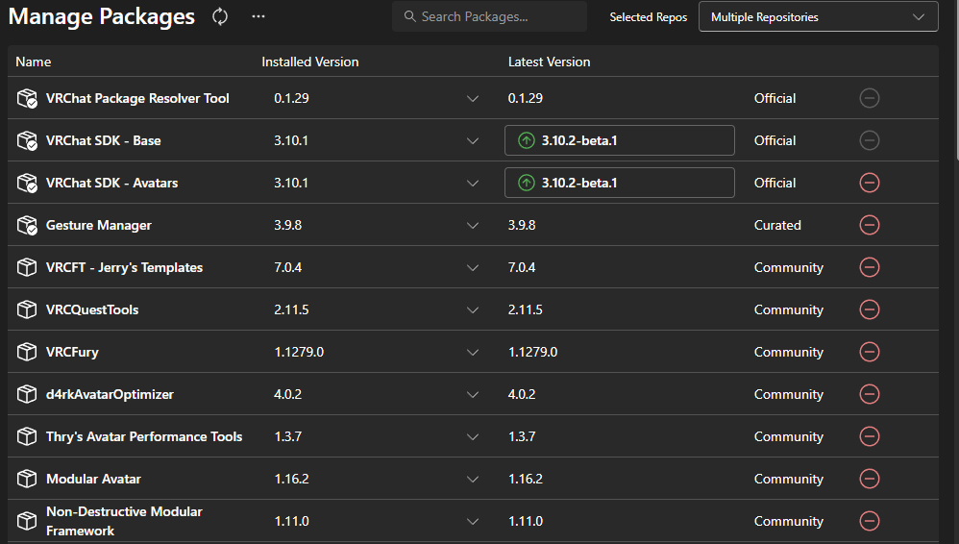
Task: Focus the Search Packages field
Action: (x=489, y=16)
